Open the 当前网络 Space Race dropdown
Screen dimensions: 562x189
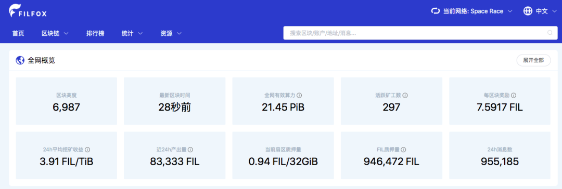coord(471,11)
